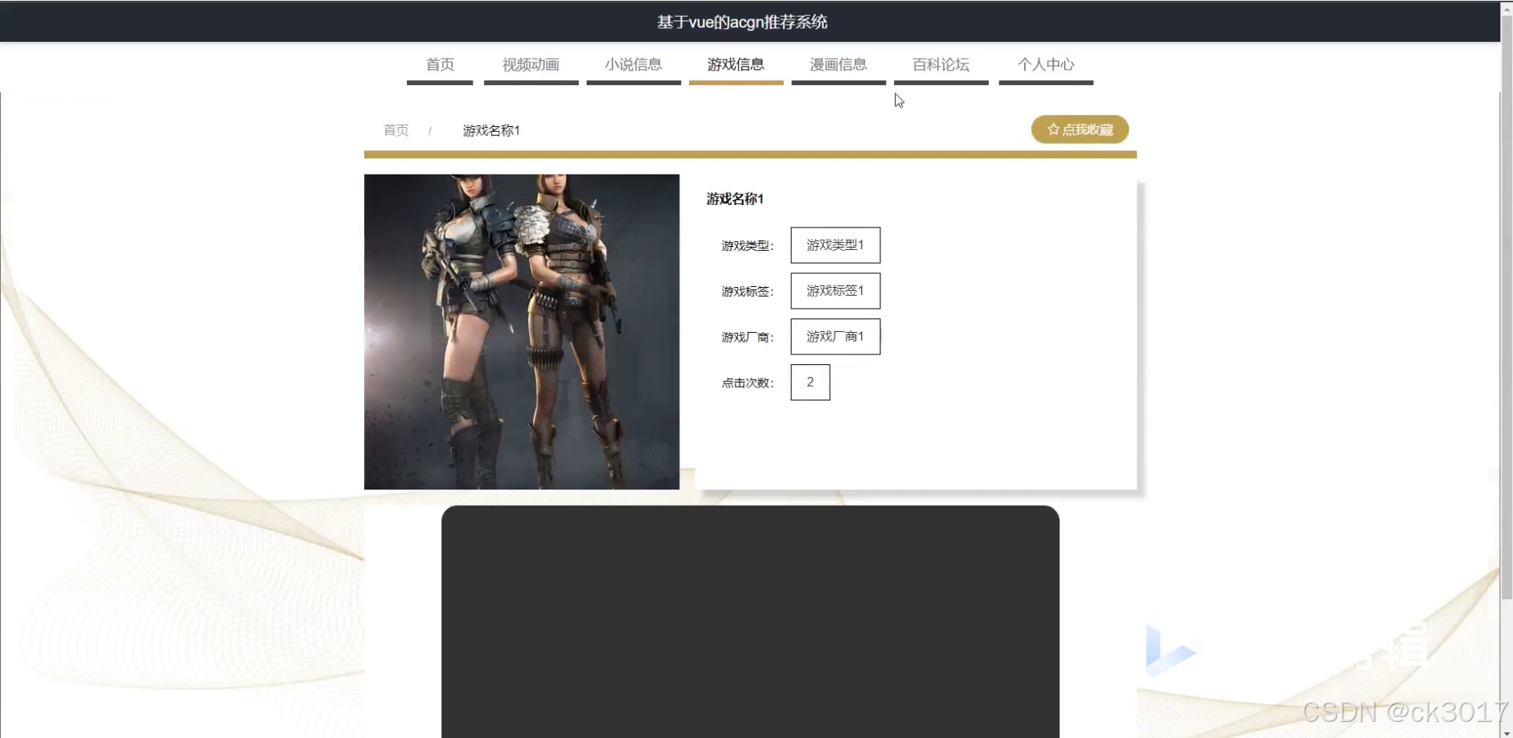Viewport: 1513px width, 738px height.
Task: Click the 点我收藏 favorite button
Action: 1080,129
